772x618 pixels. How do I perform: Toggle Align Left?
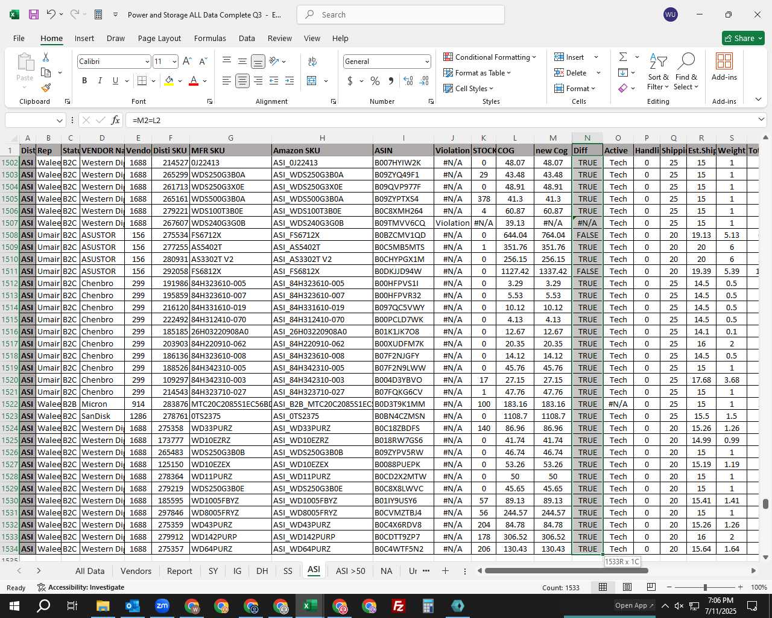coord(227,81)
